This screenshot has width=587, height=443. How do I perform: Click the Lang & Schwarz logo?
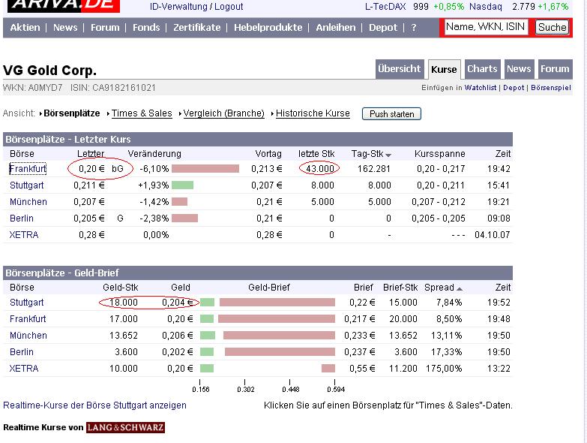click(x=125, y=427)
